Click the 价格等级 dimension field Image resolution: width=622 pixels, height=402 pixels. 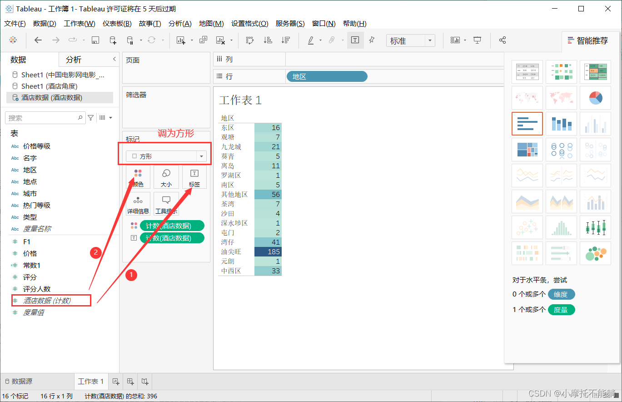(x=37, y=146)
